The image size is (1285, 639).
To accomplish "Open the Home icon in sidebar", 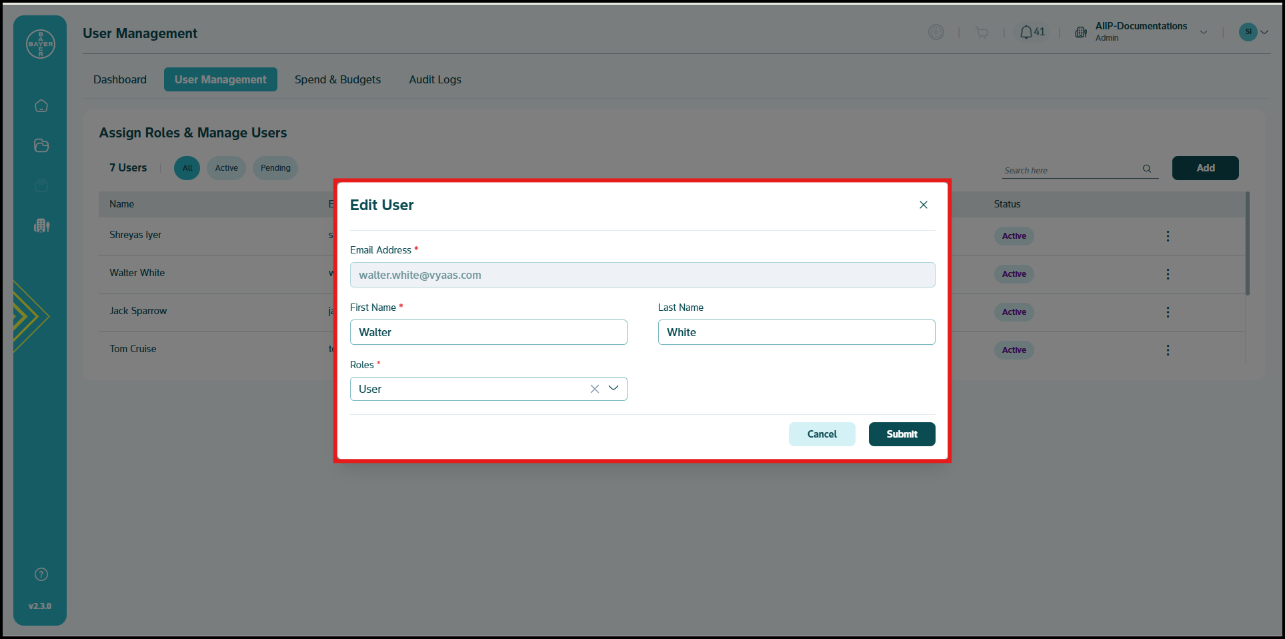I will click(41, 106).
